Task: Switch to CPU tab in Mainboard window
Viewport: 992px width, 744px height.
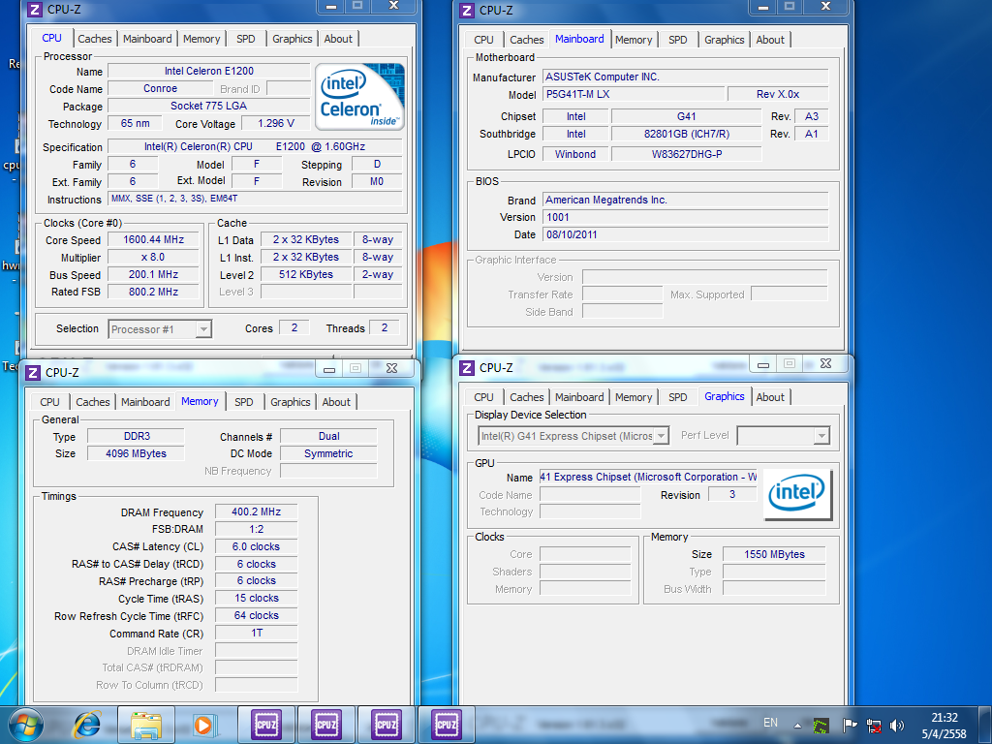Action: coord(484,39)
